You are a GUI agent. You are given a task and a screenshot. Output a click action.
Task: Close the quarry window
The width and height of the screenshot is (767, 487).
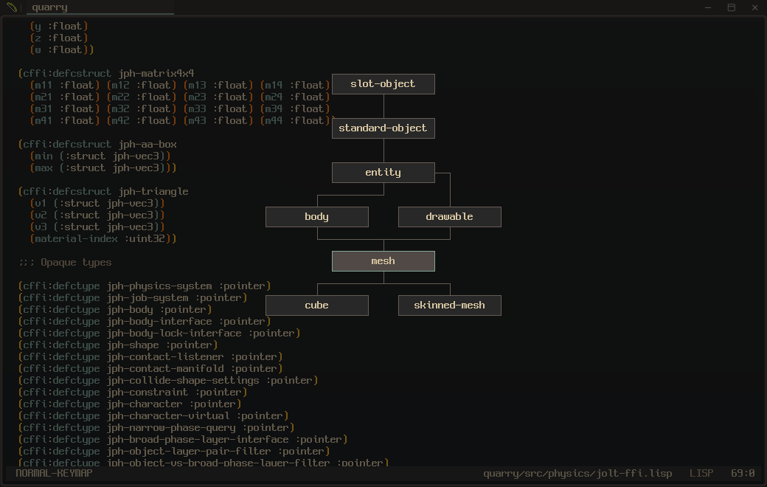(x=755, y=7)
